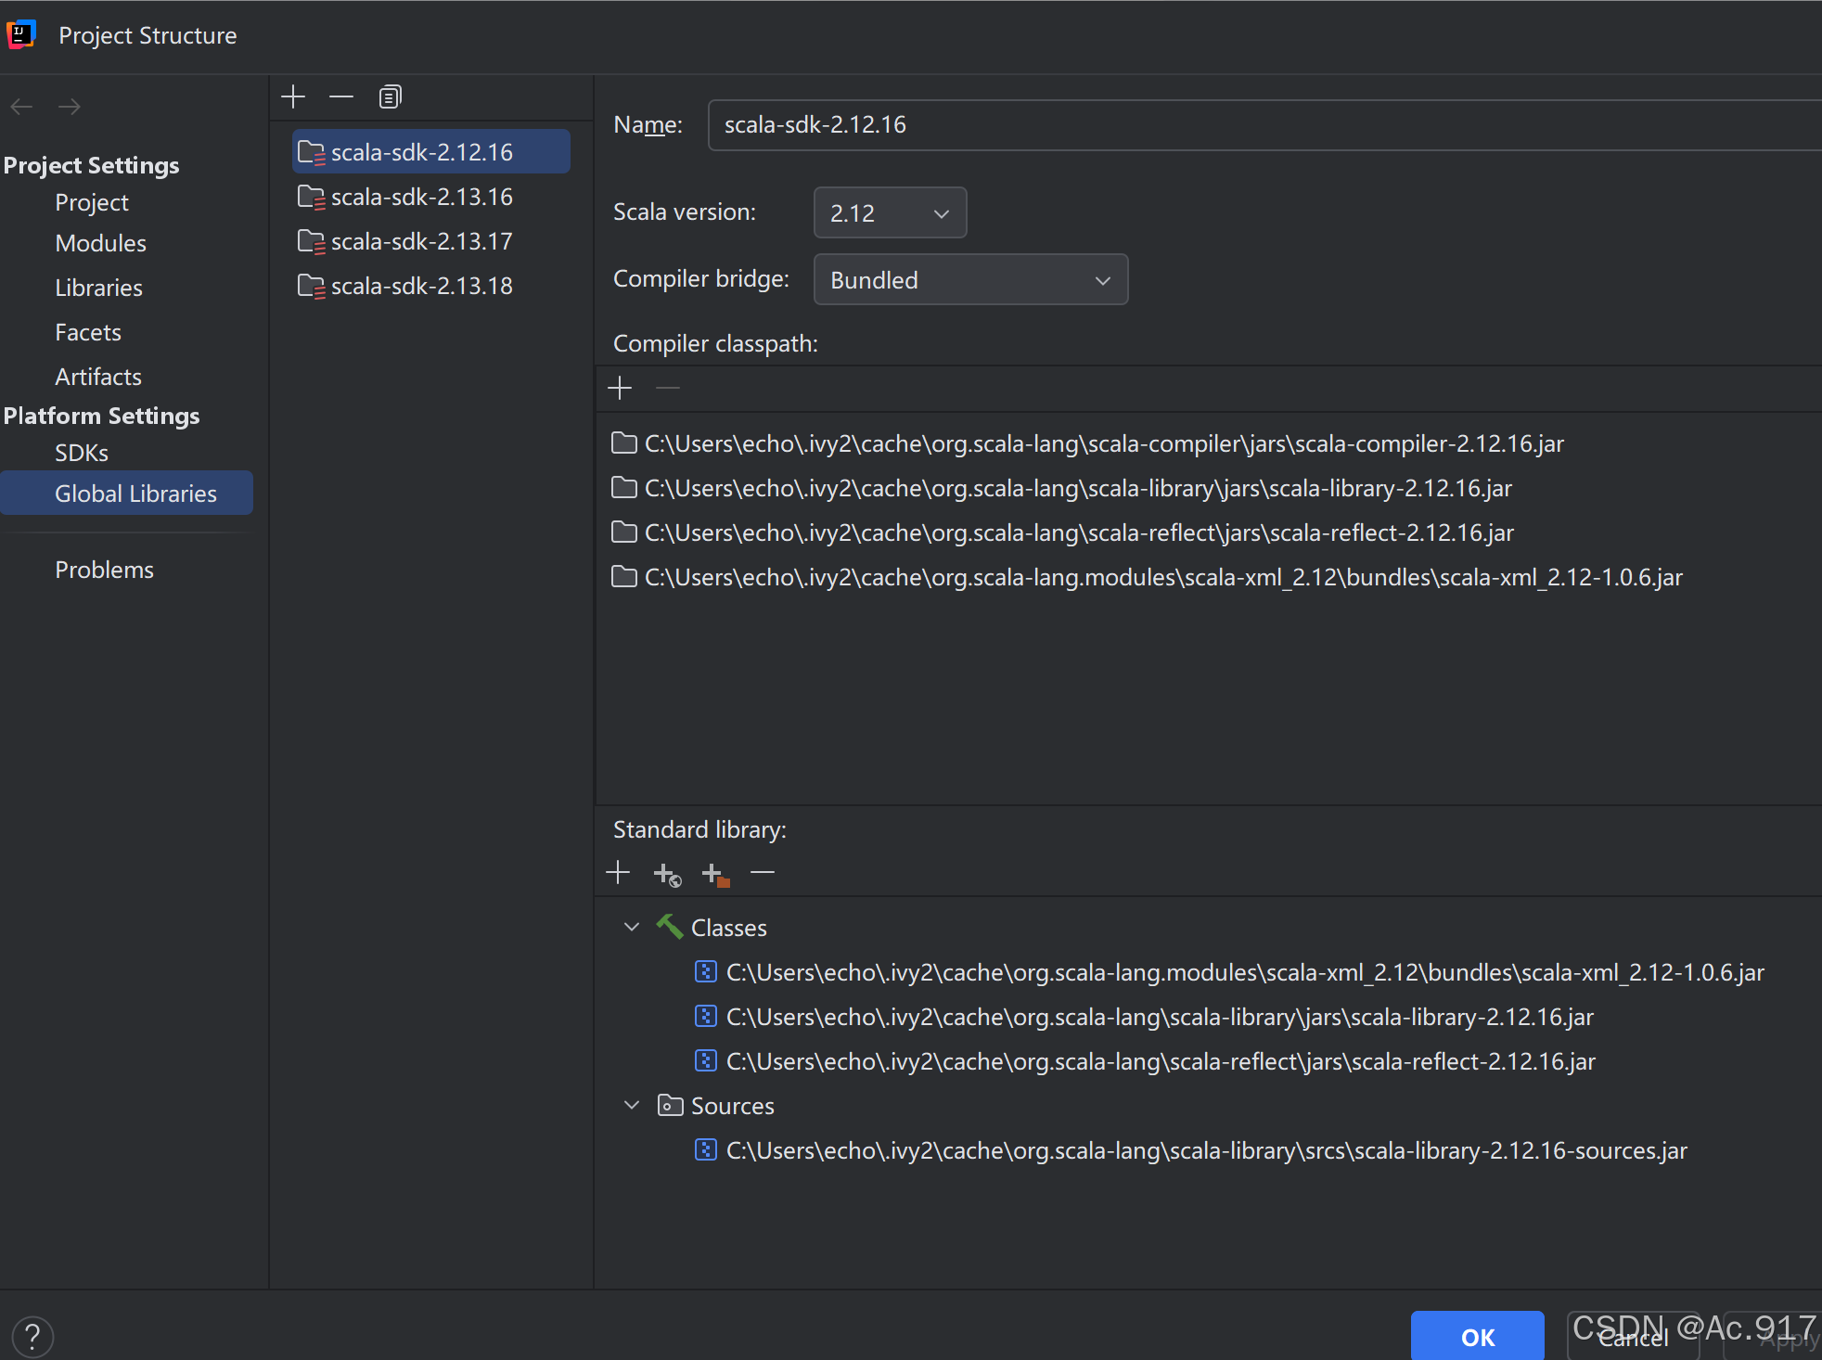Viewport: 1822px width, 1360px height.
Task: Open the Problems section
Action: 105,569
